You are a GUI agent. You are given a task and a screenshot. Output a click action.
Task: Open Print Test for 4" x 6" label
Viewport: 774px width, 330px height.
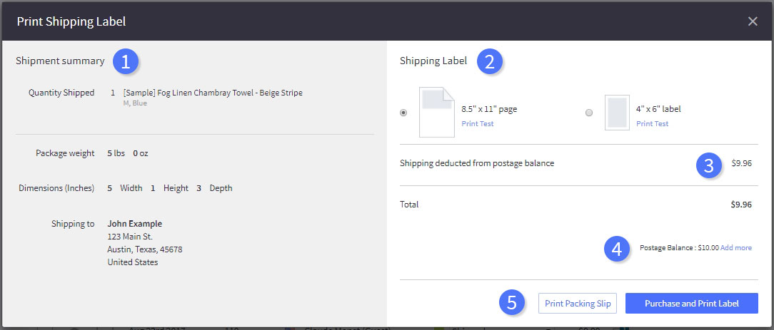point(652,123)
